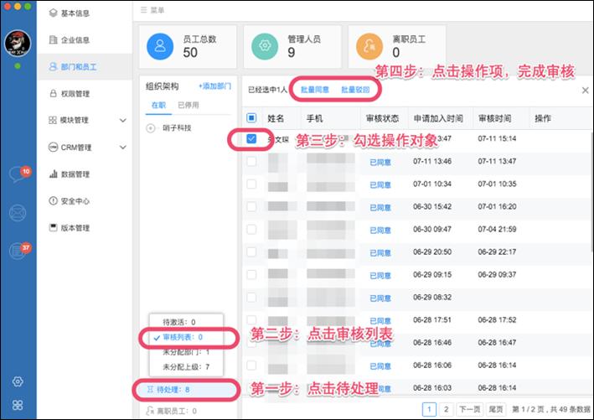Open the mail envelope icon in sidebar

[x=17, y=213]
